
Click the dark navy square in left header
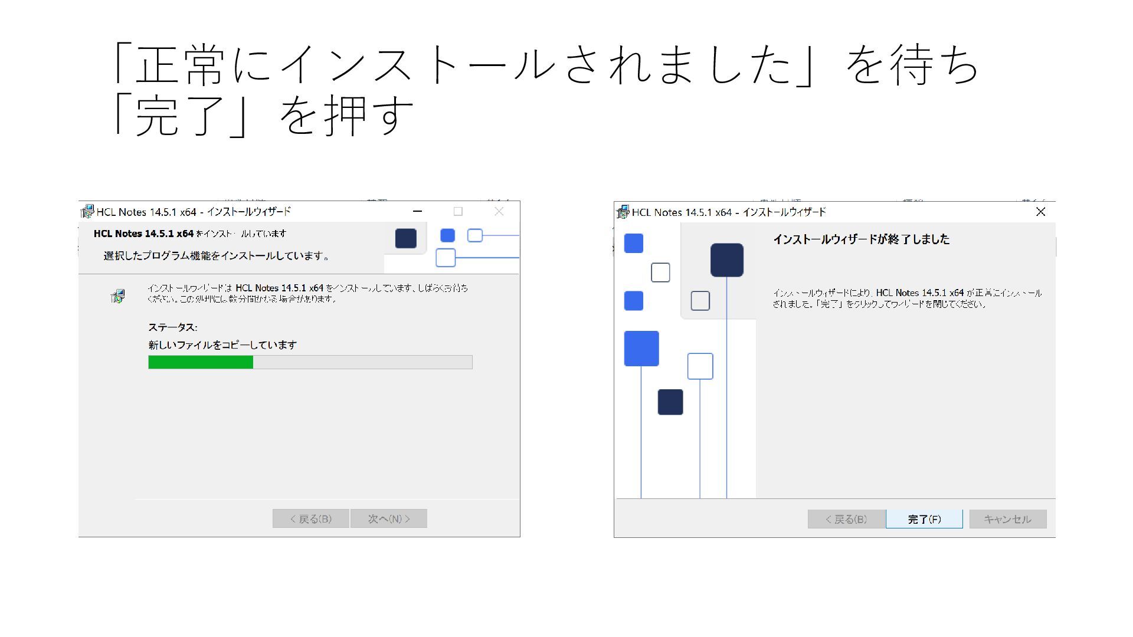coord(405,238)
